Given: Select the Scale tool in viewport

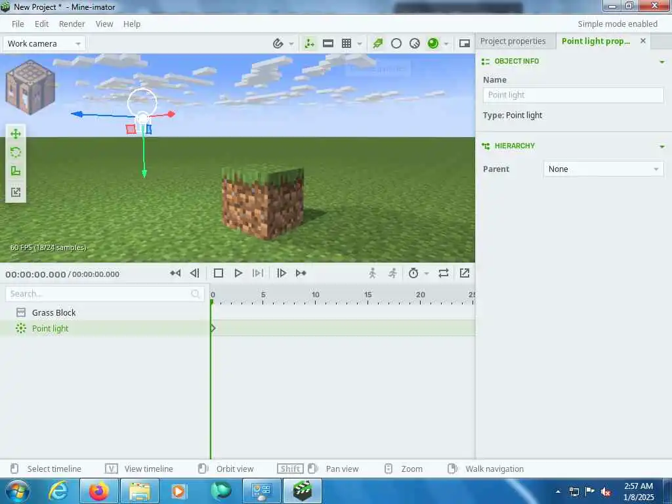Looking at the screenshot, I should click(16, 171).
